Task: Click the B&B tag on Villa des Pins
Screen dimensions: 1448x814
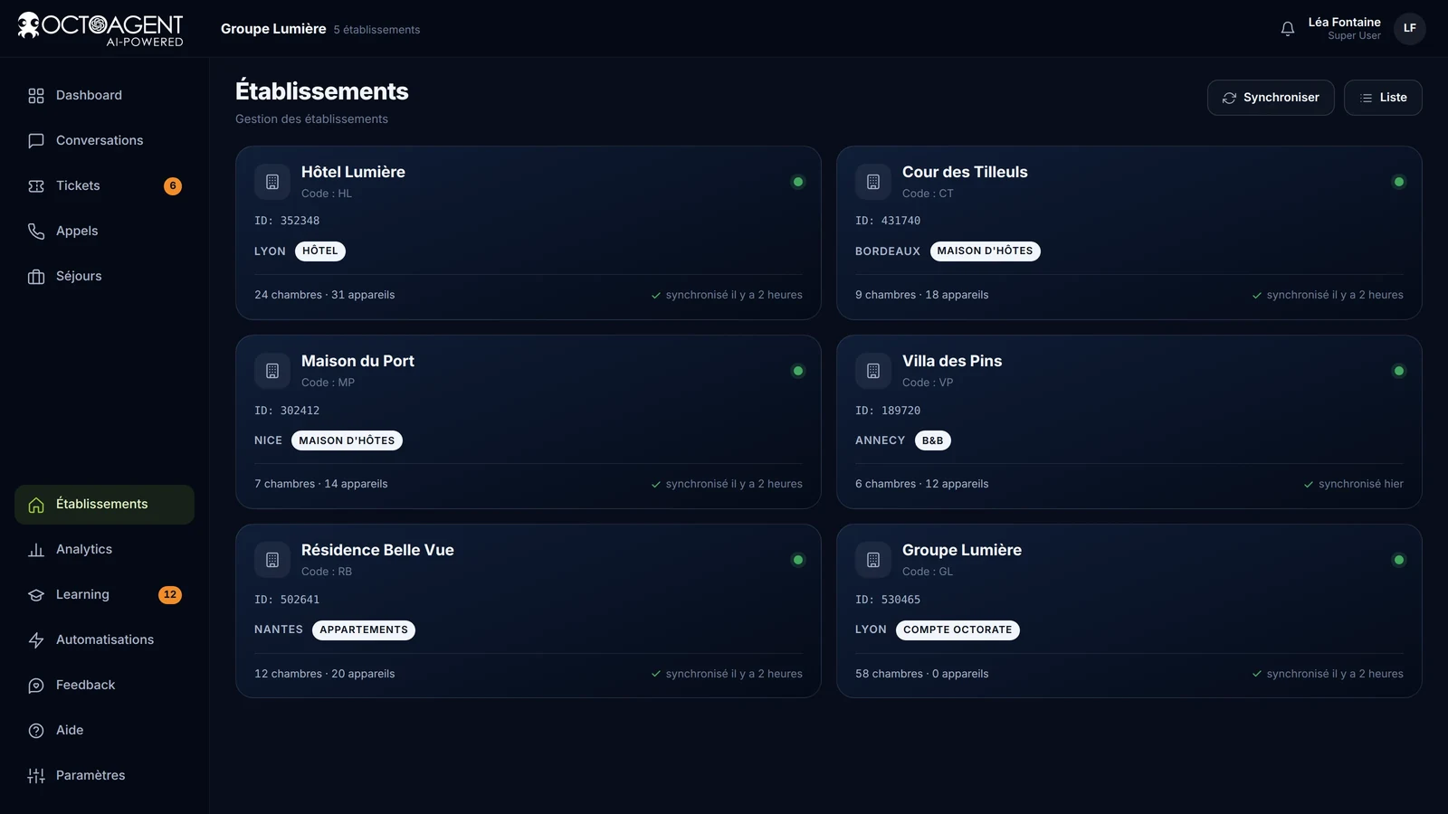Action: (933, 440)
